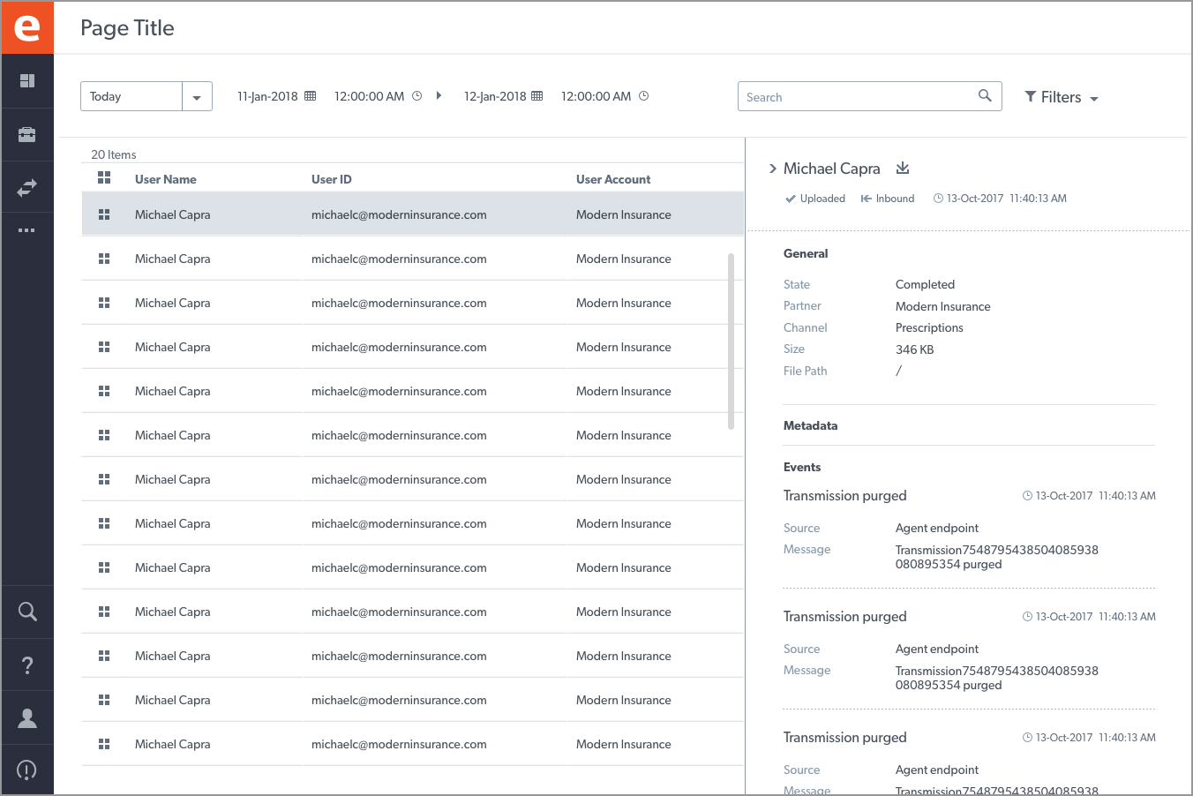The height and width of the screenshot is (796, 1193).
Task: Collapse the Michael Capra details panel chevron
Action: click(x=773, y=169)
